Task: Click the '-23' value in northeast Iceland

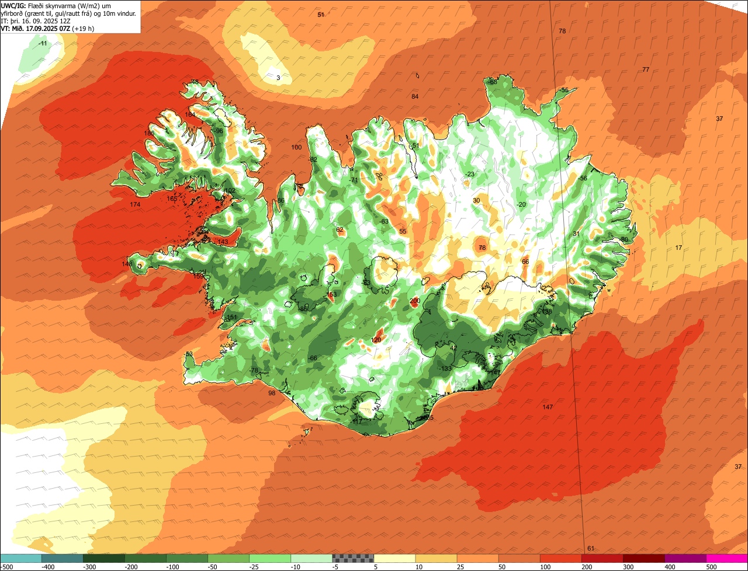Action: point(470,175)
